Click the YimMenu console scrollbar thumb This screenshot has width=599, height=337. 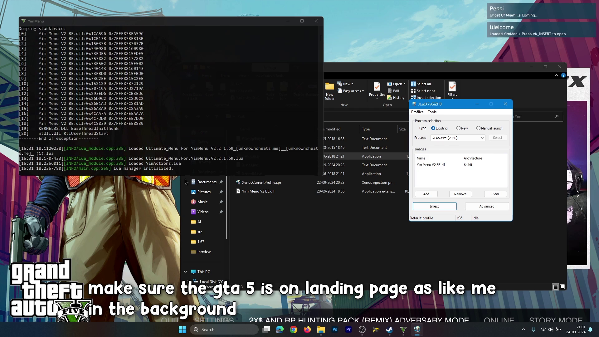321,38
